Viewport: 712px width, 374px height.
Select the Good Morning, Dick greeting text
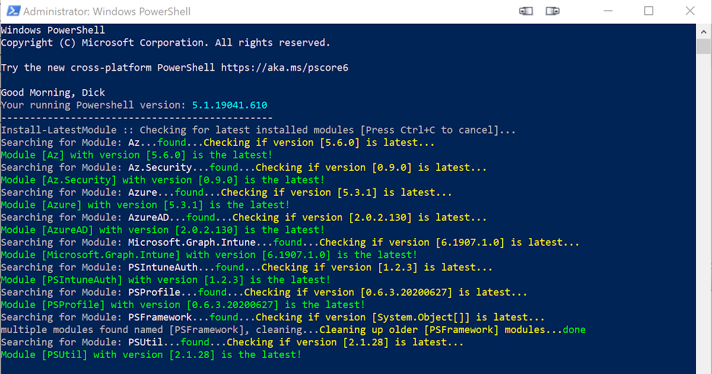pyautogui.click(x=53, y=92)
